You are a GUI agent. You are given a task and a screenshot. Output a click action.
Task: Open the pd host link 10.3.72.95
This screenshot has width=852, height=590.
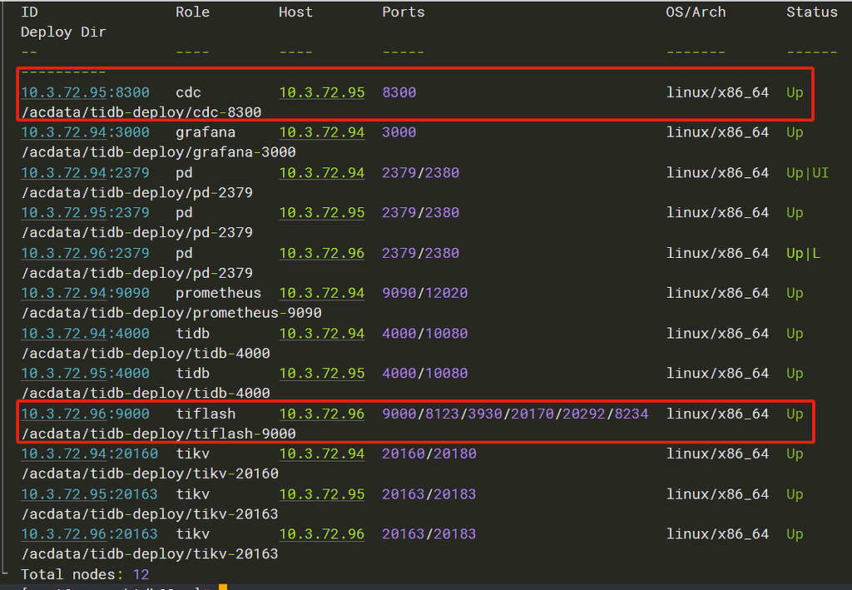point(321,212)
